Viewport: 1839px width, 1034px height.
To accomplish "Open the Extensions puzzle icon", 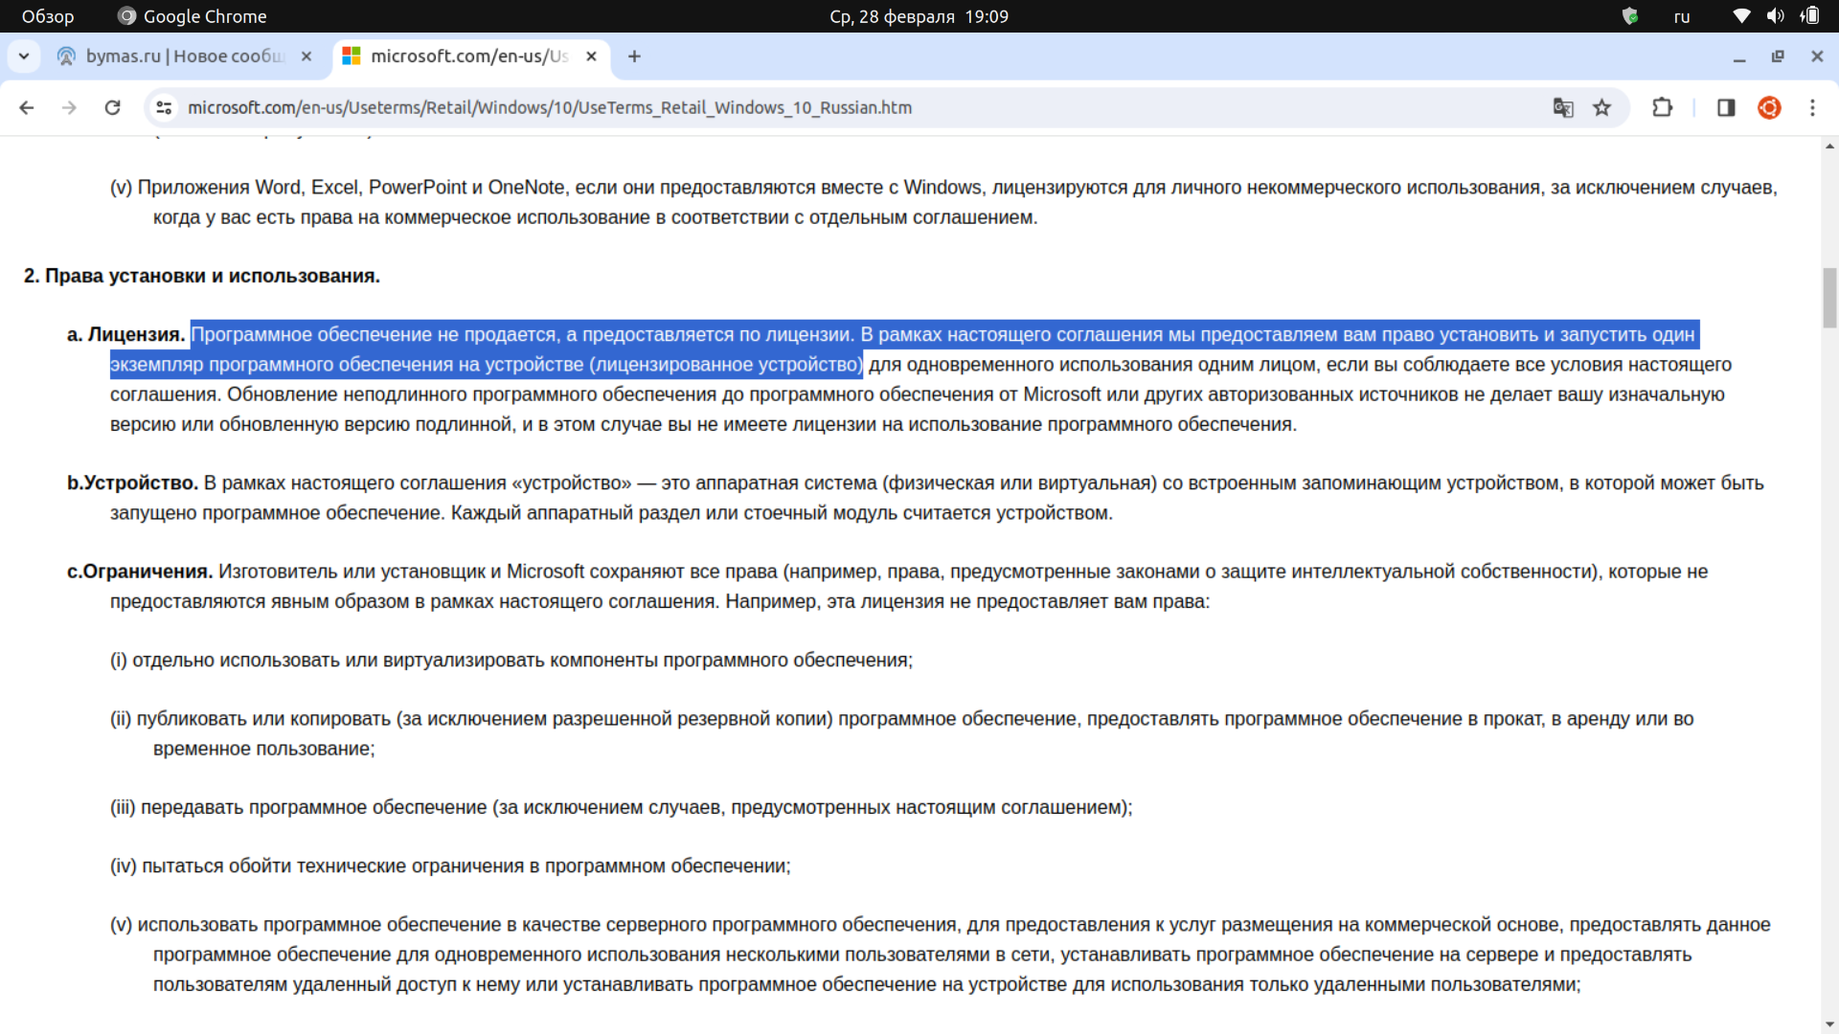I will [x=1663, y=107].
